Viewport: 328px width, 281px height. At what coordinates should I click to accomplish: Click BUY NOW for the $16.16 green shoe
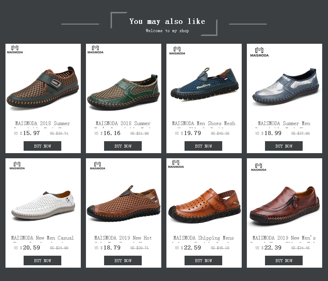123,146
